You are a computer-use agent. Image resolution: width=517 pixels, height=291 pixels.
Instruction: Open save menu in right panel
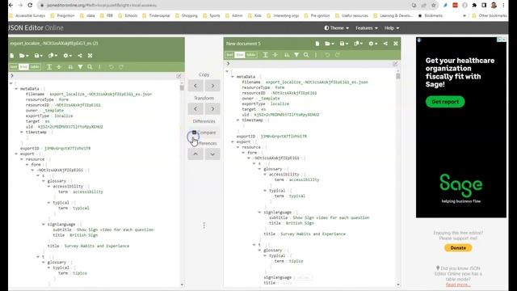pyautogui.click(x=343, y=44)
